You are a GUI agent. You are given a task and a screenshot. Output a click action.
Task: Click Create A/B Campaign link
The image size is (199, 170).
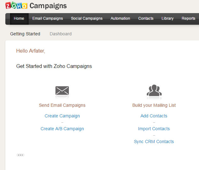[62, 129]
